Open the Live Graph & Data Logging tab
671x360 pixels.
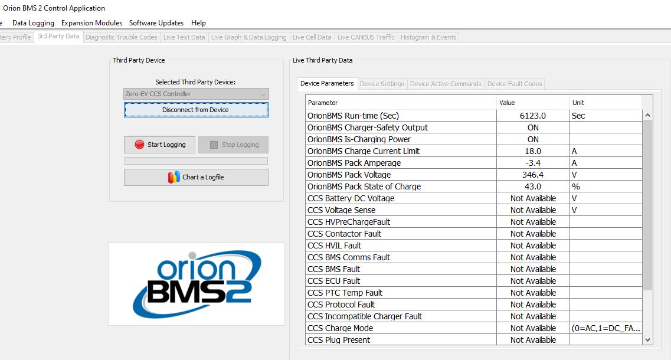point(248,37)
